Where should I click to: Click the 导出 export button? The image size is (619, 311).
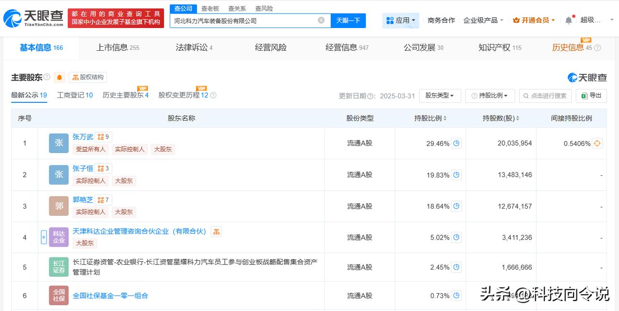[x=591, y=96]
